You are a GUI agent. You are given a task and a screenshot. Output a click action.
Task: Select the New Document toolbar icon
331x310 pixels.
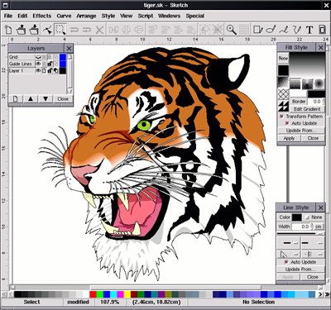coord(8,30)
